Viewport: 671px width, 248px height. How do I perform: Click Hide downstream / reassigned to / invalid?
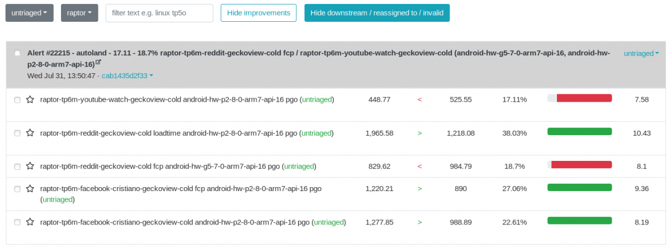click(377, 13)
